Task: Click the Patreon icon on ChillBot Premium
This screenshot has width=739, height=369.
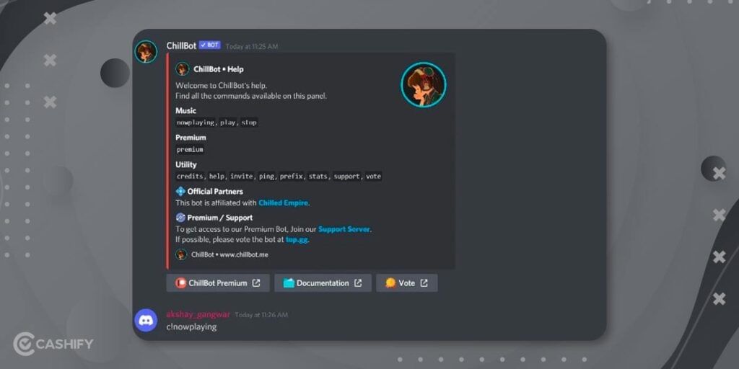Action: pyautogui.click(x=180, y=283)
